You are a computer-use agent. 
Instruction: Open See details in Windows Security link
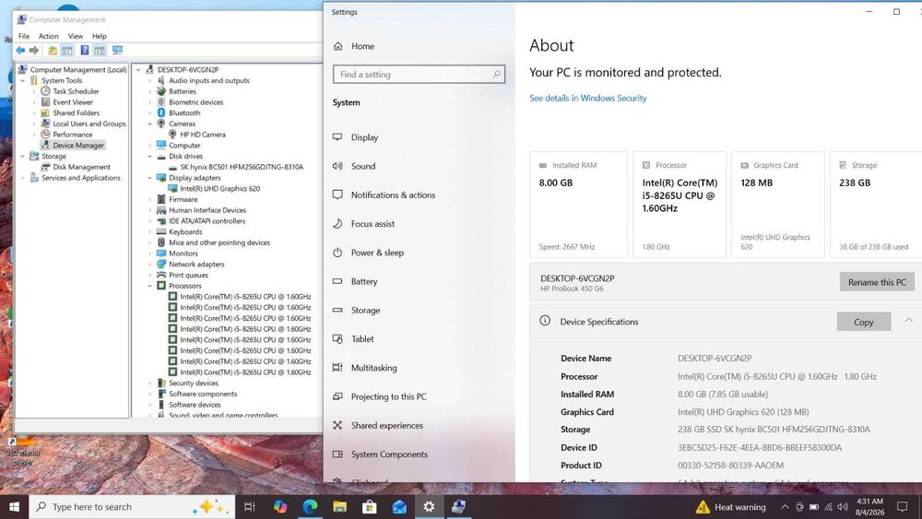pos(587,98)
